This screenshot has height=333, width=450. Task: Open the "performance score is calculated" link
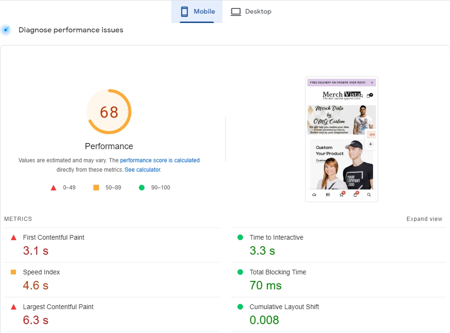click(x=160, y=160)
